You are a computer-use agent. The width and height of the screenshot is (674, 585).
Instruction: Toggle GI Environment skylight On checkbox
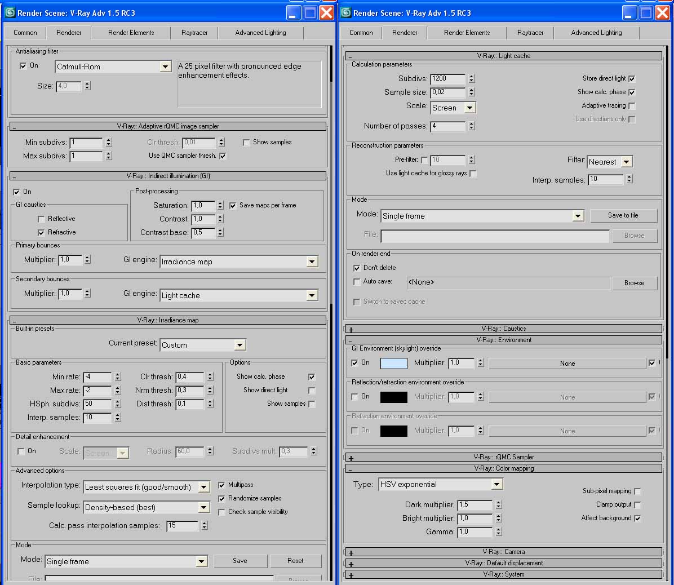click(354, 363)
